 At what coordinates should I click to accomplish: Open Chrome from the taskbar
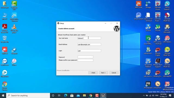click(91, 96)
